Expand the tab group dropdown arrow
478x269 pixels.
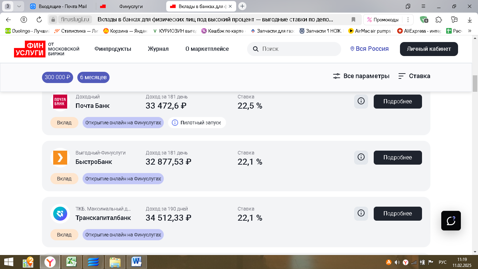coord(19,6)
